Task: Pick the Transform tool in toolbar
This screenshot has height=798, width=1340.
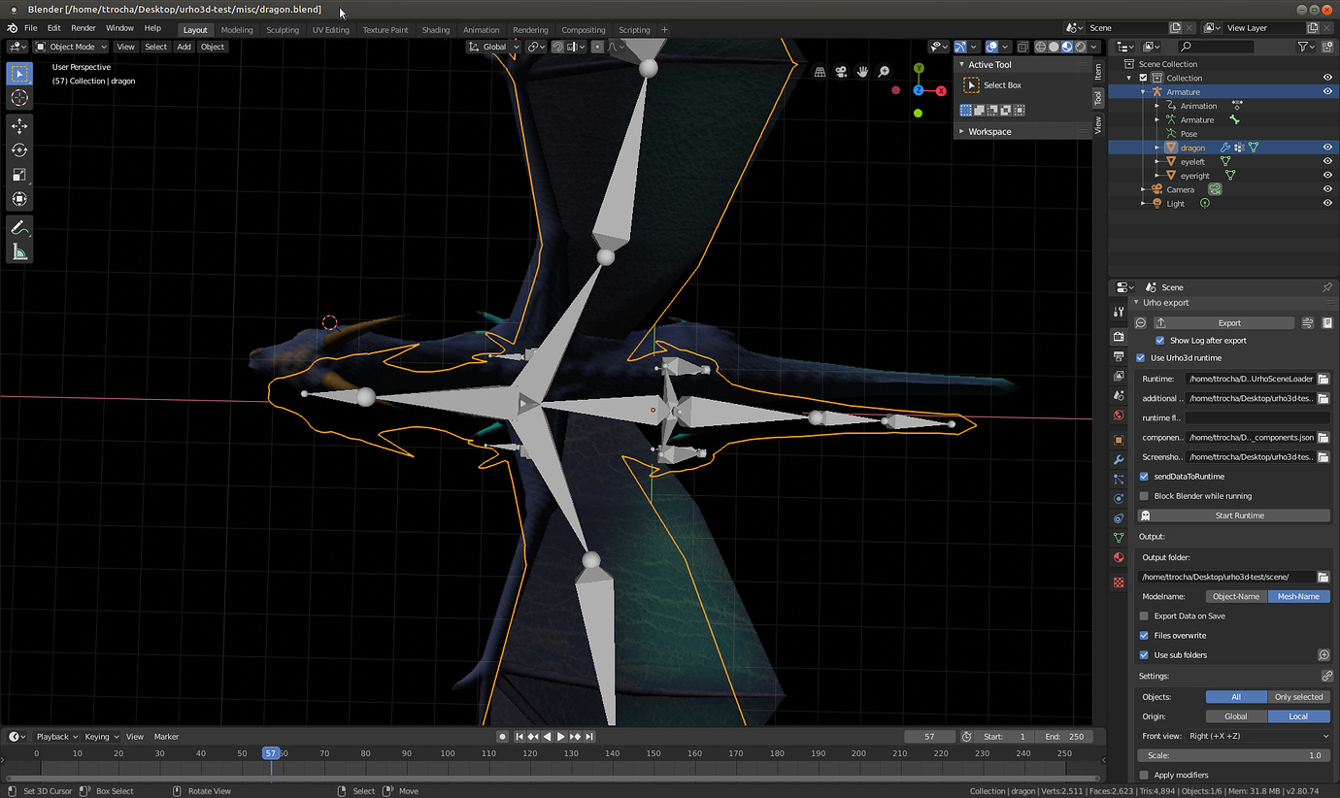Action: pyautogui.click(x=19, y=199)
